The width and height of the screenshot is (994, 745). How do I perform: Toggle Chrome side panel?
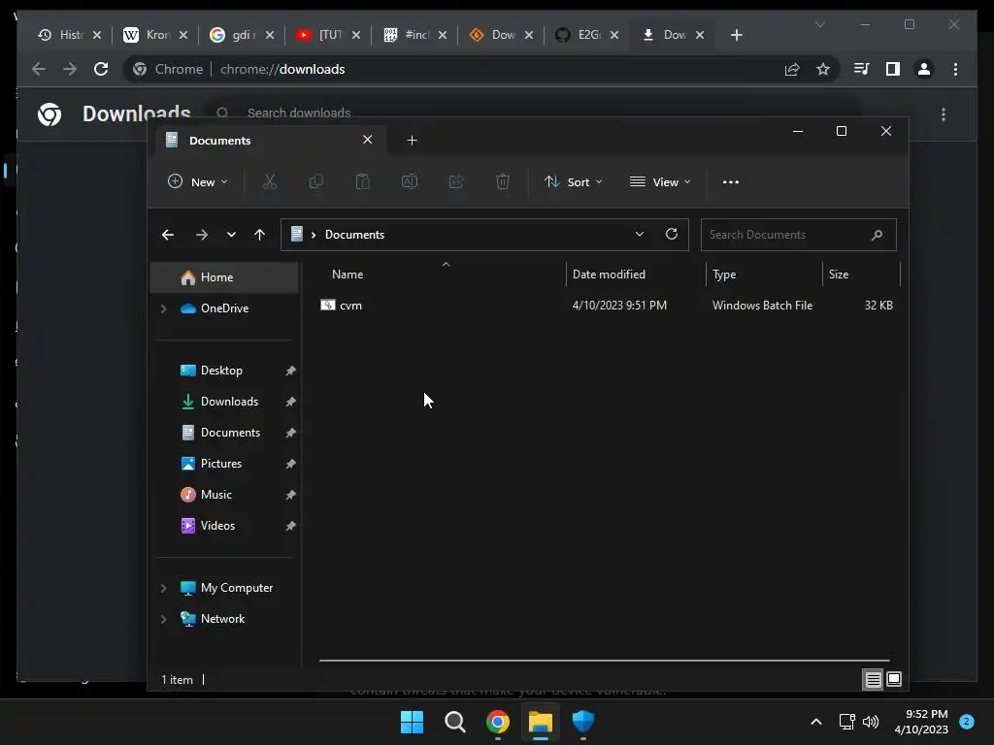pos(893,69)
